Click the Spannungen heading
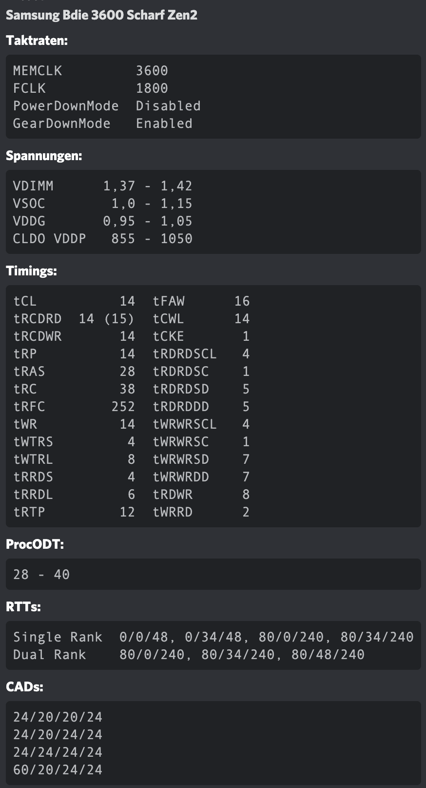 (44, 156)
